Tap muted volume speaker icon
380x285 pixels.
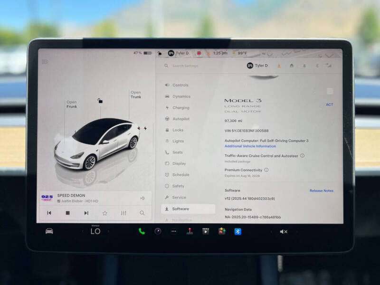point(284,232)
